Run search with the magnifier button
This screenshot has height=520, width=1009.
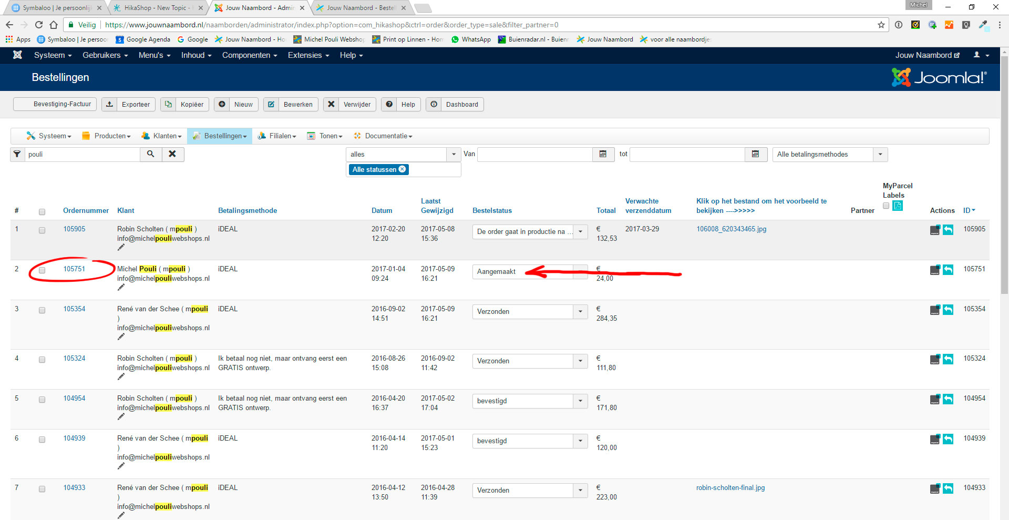pyautogui.click(x=151, y=154)
